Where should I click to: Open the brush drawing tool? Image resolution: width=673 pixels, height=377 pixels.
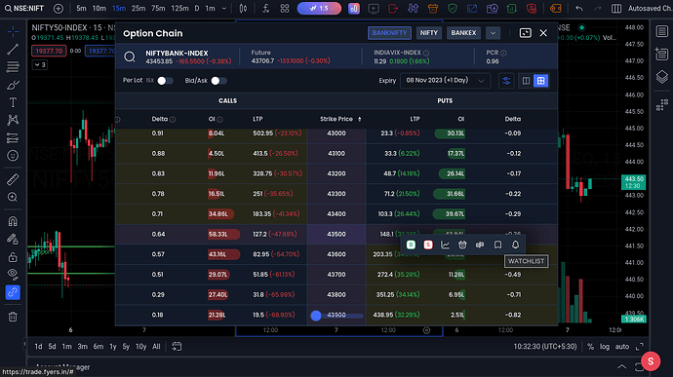[x=13, y=85]
